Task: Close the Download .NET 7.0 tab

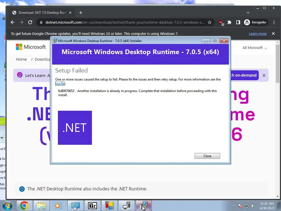Action: click(70, 13)
